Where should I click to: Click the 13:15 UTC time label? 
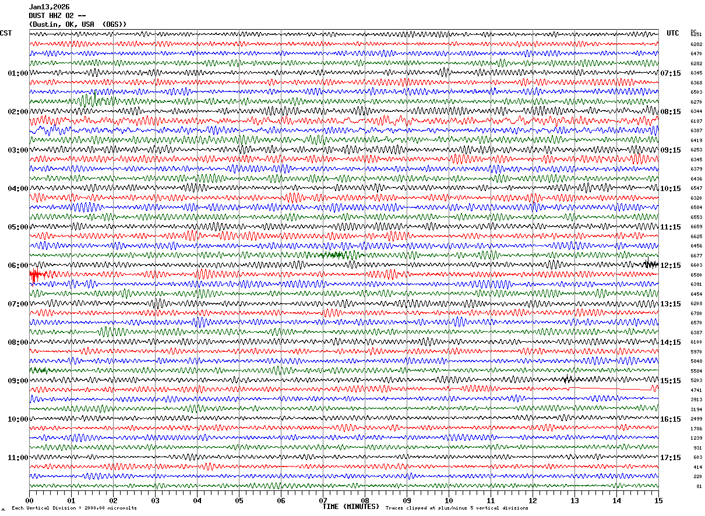[671, 304]
